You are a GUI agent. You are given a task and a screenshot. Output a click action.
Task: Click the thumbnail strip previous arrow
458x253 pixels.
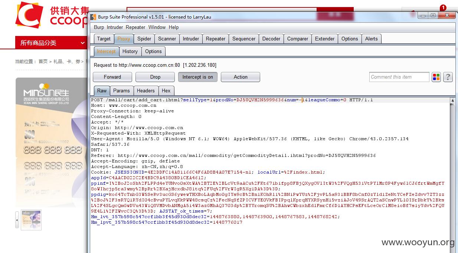click(17, 220)
